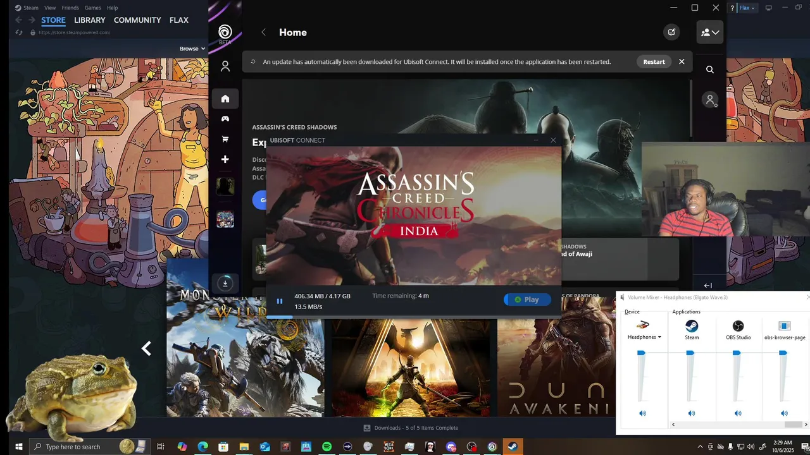Click the search magnifier in Ubisoft right panel
This screenshot has width=810, height=455.
tap(710, 70)
